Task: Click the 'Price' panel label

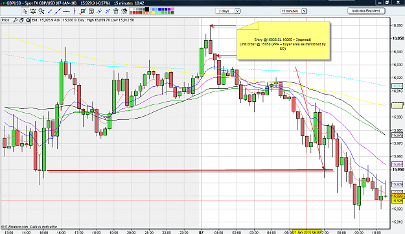Action: click(5, 20)
